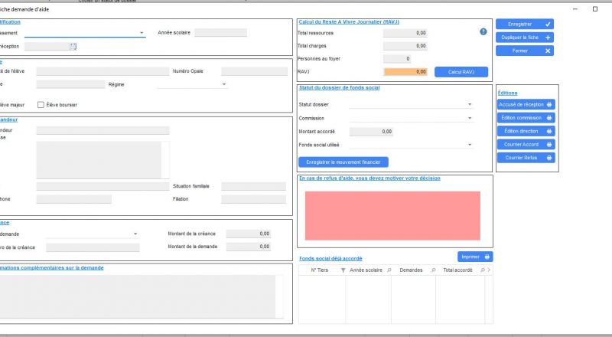The height and width of the screenshot is (337, 612).
Task: Open the calendar date picker icon
Action: pyautogui.click(x=73, y=47)
